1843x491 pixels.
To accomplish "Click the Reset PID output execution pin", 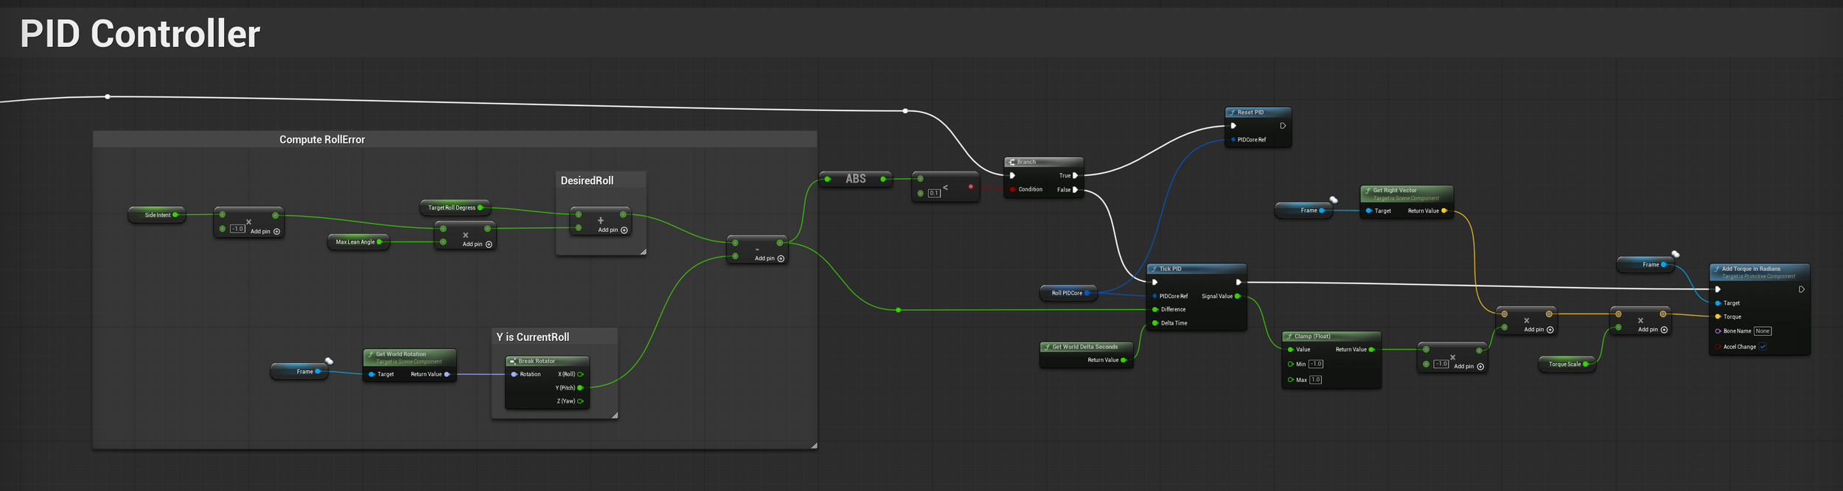I will point(1283,126).
